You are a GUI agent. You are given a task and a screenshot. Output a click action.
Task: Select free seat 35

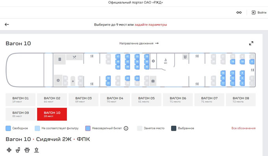tap(137, 57)
